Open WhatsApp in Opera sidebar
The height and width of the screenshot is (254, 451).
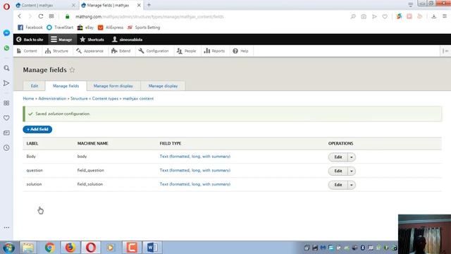(x=6, y=48)
